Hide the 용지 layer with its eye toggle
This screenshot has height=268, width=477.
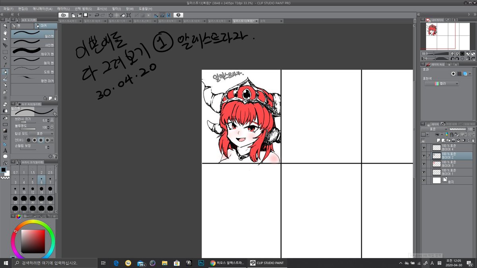[424, 179]
